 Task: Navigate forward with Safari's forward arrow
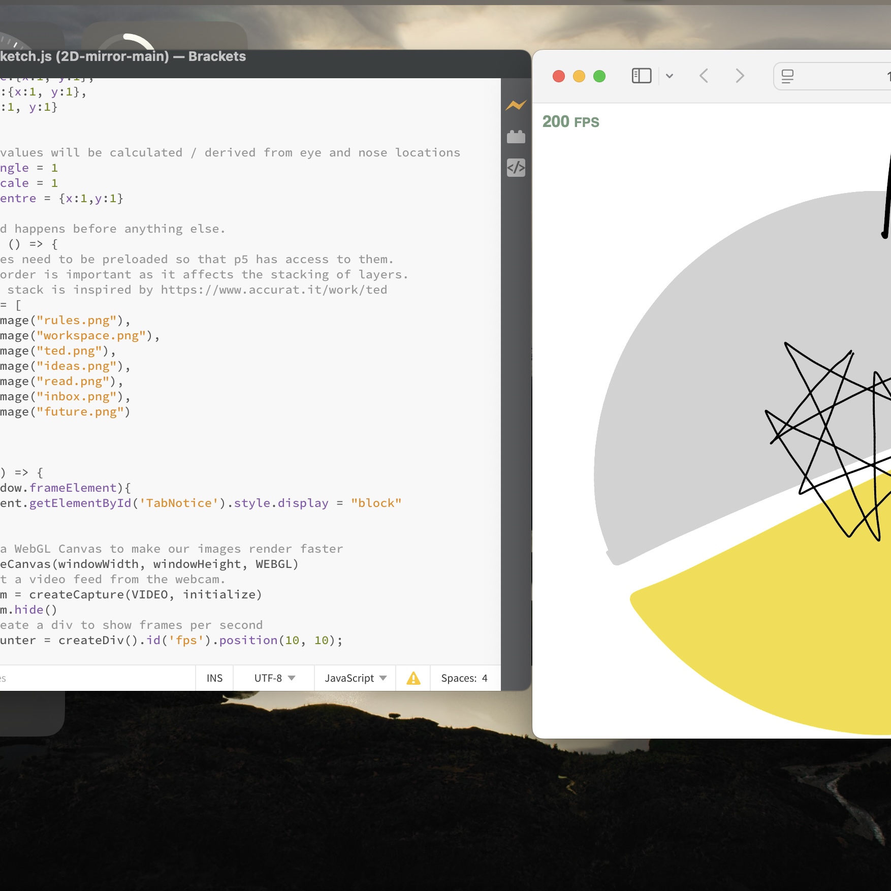[x=739, y=76]
